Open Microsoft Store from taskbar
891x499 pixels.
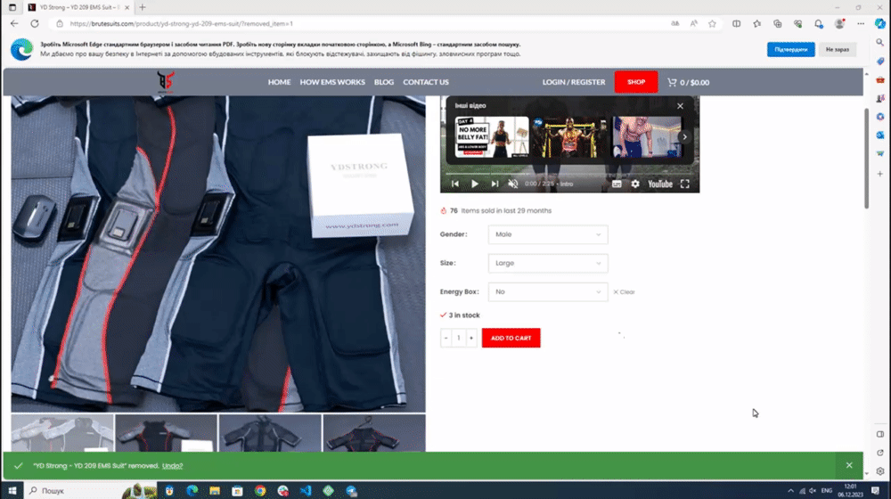(x=237, y=490)
